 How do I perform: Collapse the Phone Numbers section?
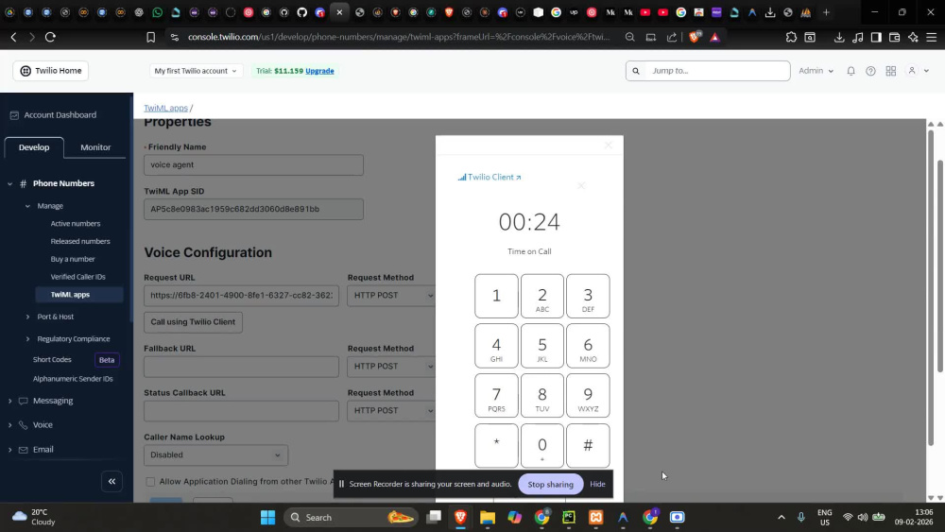tap(9, 183)
